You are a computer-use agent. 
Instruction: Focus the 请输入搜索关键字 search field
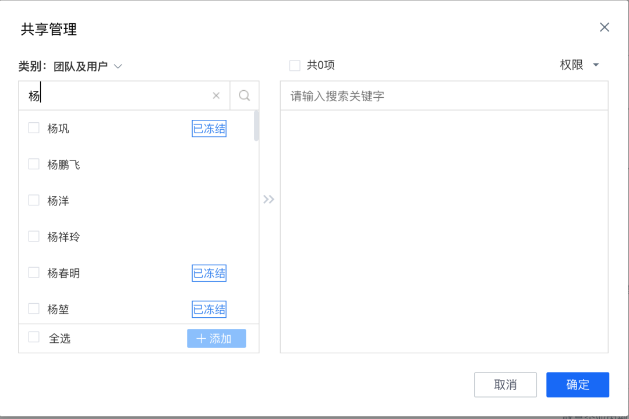click(444, 96)
